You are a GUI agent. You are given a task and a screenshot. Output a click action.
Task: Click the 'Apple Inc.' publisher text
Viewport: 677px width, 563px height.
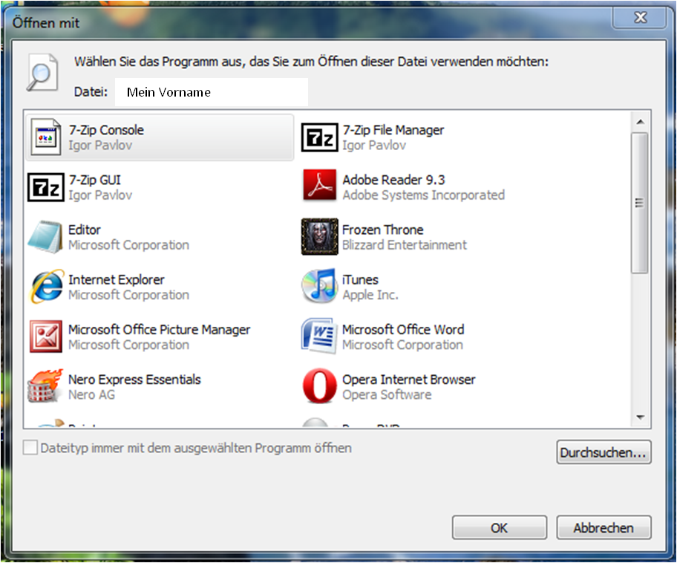(370, 295)
